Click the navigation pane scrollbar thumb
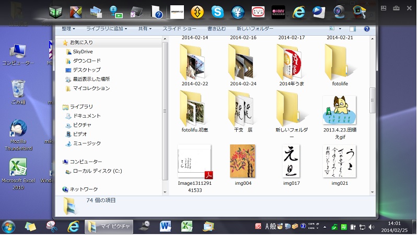The image size is (418, 235). [165, 111]
